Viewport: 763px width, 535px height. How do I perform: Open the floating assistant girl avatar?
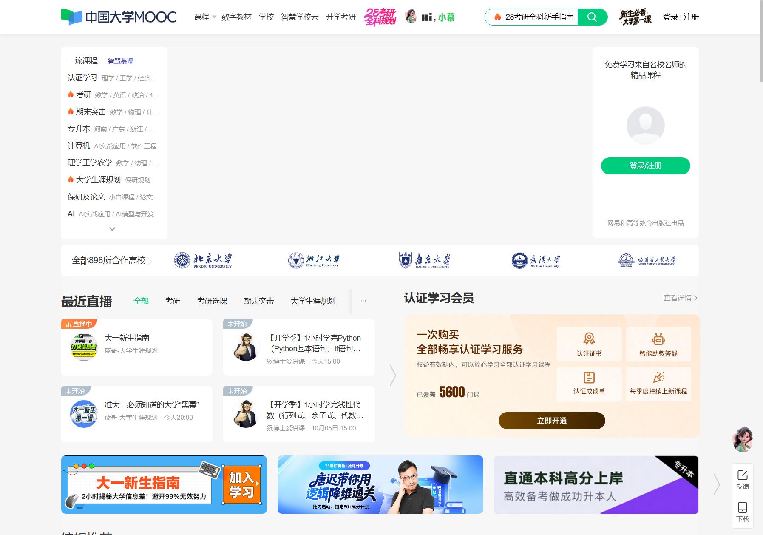(743, 439)
